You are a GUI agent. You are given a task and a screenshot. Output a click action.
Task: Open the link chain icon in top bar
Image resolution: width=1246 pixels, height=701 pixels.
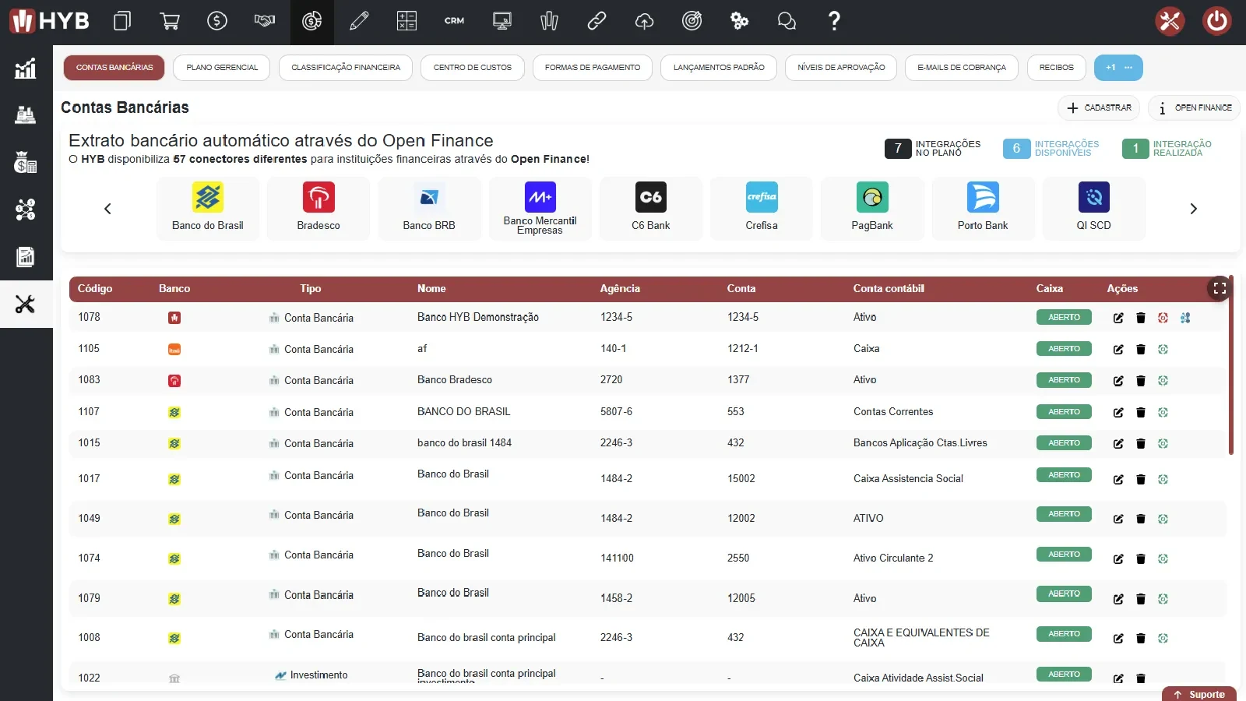(x=597, y=21)
